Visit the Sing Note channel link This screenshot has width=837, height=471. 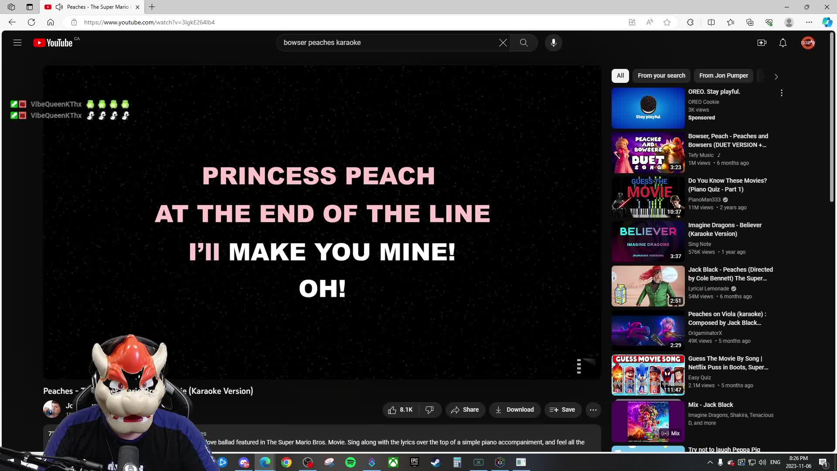[x=700, y=244]
